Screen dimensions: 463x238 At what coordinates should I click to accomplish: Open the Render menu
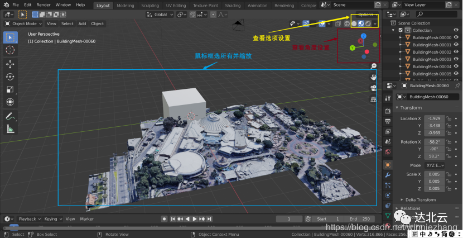click(44, 4)
